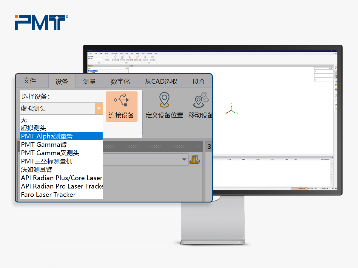Click 定义设备位置 pin icon in enlarged callout

[x=164, y=99]
